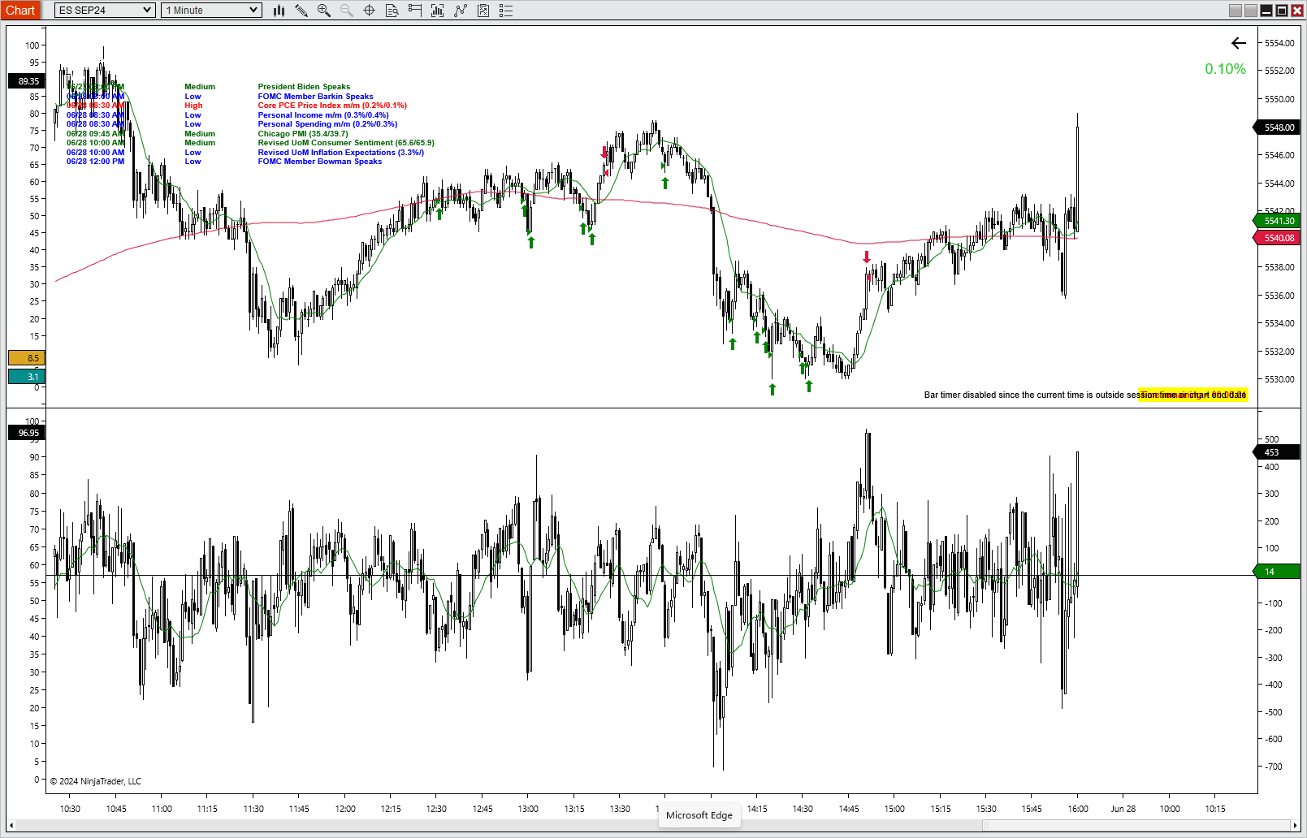Click the Core PCE Price Index news entry
Viewport: 1307px width, 838px height.
[332, 106]
